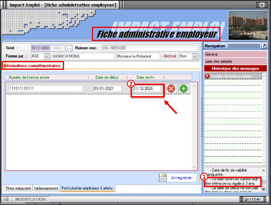Screen dimensions: 271x205
Task: Select Particularités employeur d'artiste tab
Action: pyautogui.click(x=87, y=188)
